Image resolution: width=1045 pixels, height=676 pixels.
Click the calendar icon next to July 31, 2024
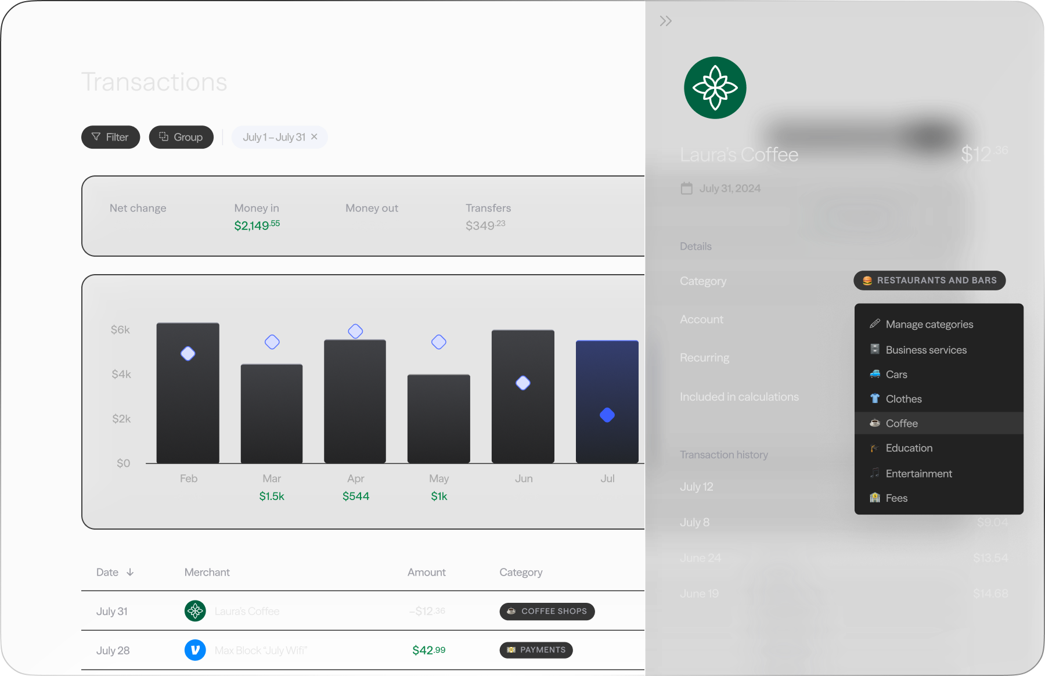pos(686,188)
